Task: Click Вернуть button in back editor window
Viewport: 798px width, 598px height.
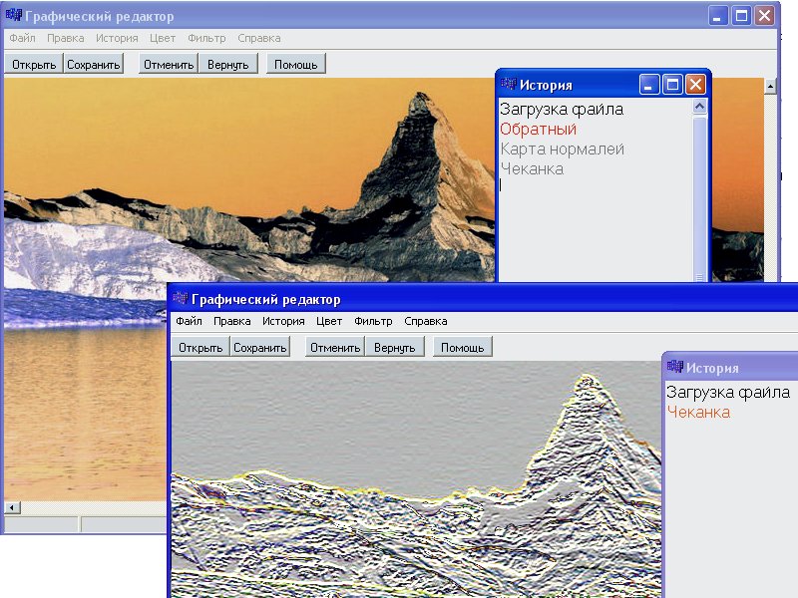Action: 228,64
